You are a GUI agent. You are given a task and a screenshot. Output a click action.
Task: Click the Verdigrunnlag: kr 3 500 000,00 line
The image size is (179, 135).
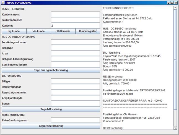click(x=121, y=39)
